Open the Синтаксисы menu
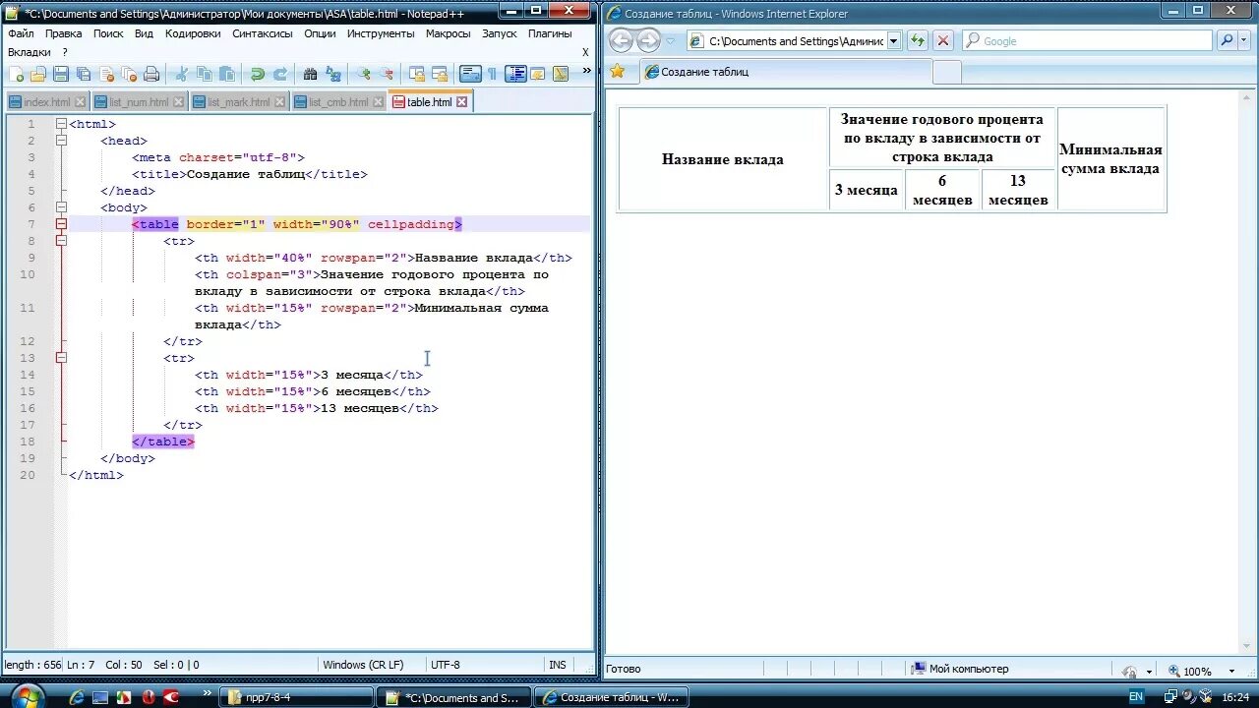Viewport: 1259px width, 708px height. coord(263,33)
